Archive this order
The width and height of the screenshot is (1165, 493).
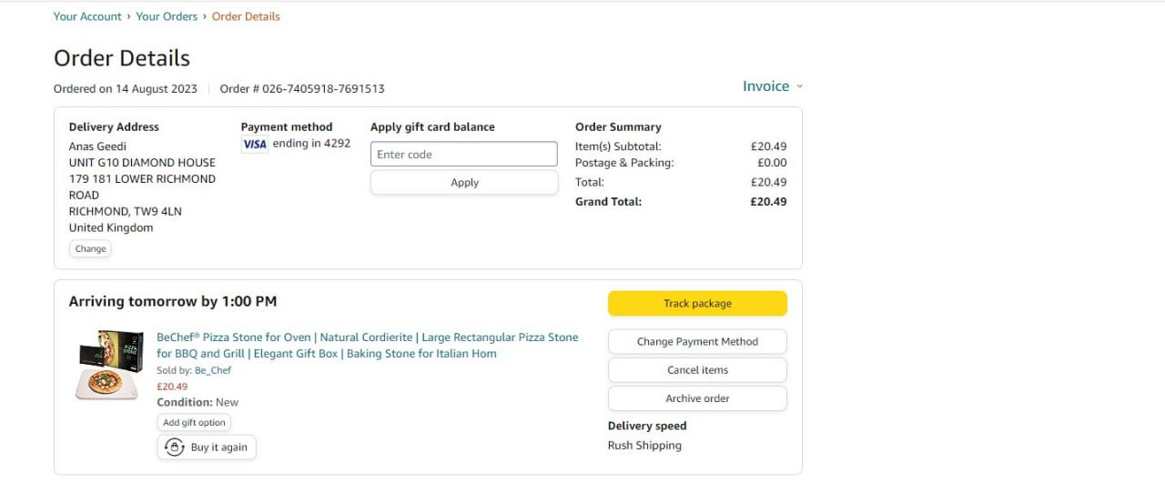click(697, 398)
